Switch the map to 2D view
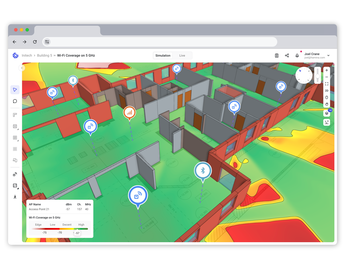The image size is (345, 269). (327, 90)
